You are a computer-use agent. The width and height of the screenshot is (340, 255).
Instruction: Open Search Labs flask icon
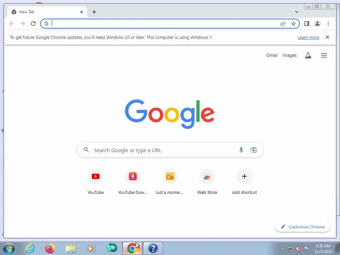[x=308, y=55]
